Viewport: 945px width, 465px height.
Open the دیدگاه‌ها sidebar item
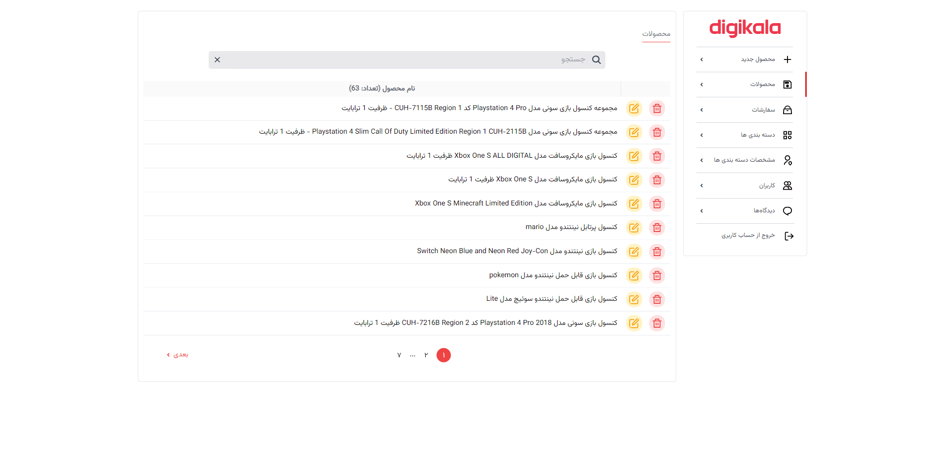pos(745,211)
